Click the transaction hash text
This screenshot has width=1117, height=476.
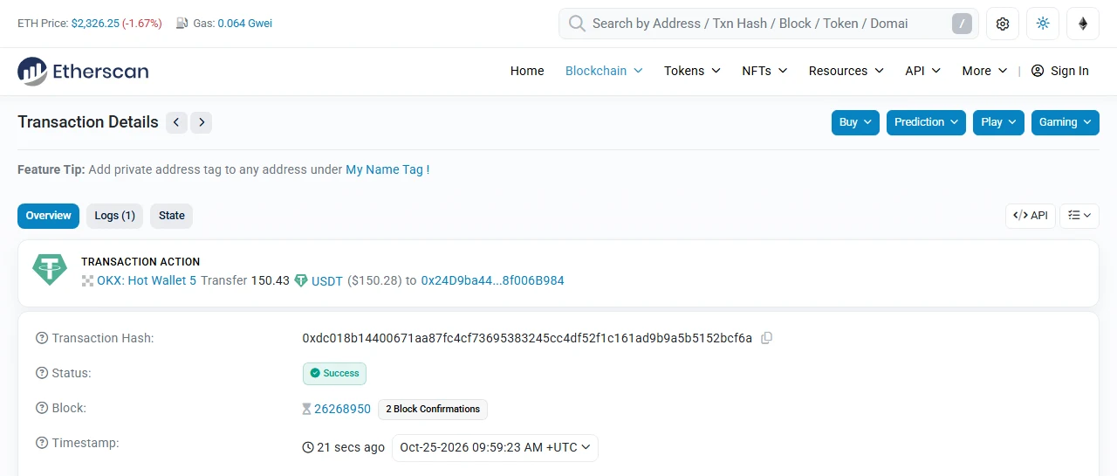click(x=527, y=338)
